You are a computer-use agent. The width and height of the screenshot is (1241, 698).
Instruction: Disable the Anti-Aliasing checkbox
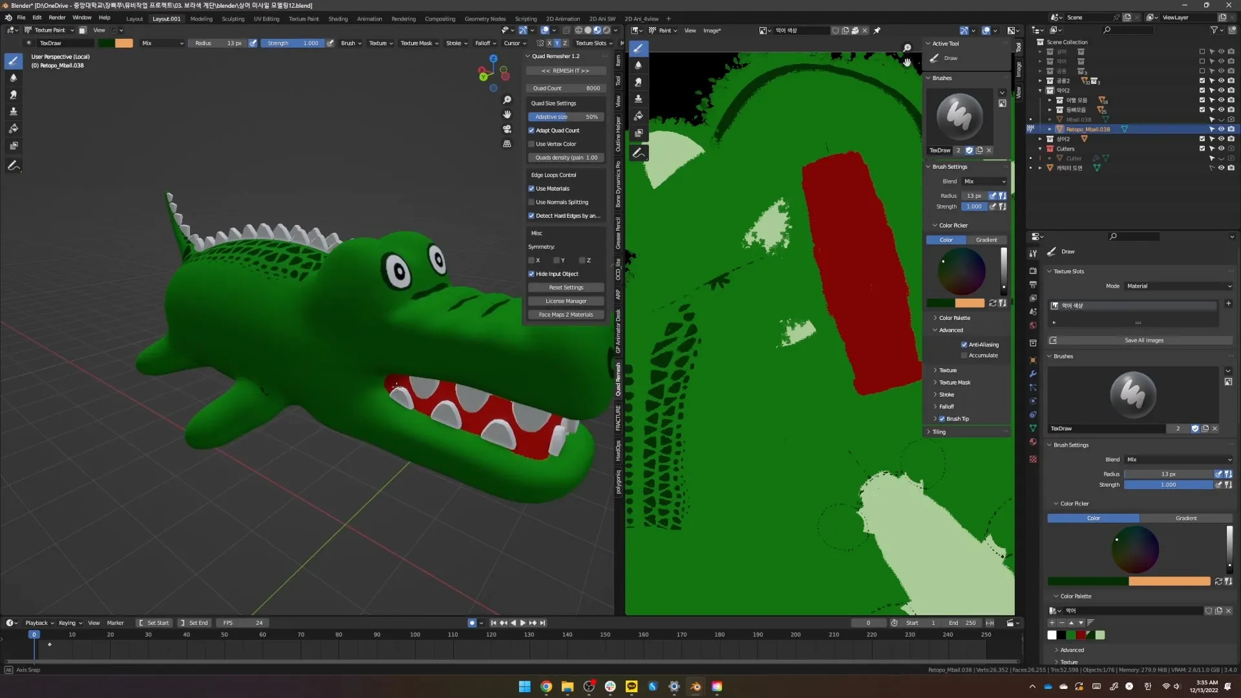(964, 344)
